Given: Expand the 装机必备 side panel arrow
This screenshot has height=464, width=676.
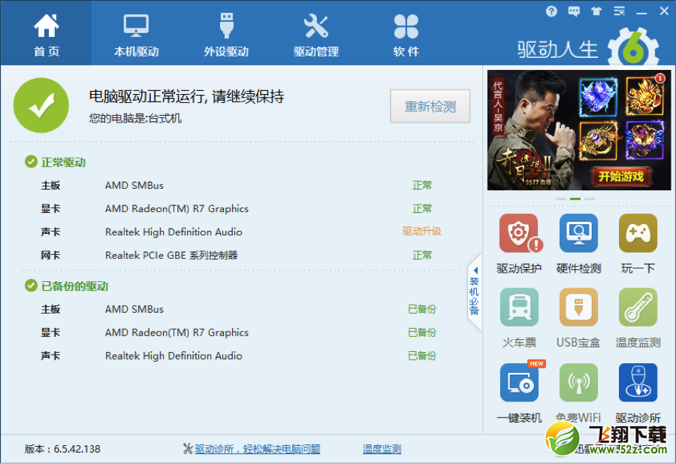Looking at the screenshot, I should tap(474, 293).
